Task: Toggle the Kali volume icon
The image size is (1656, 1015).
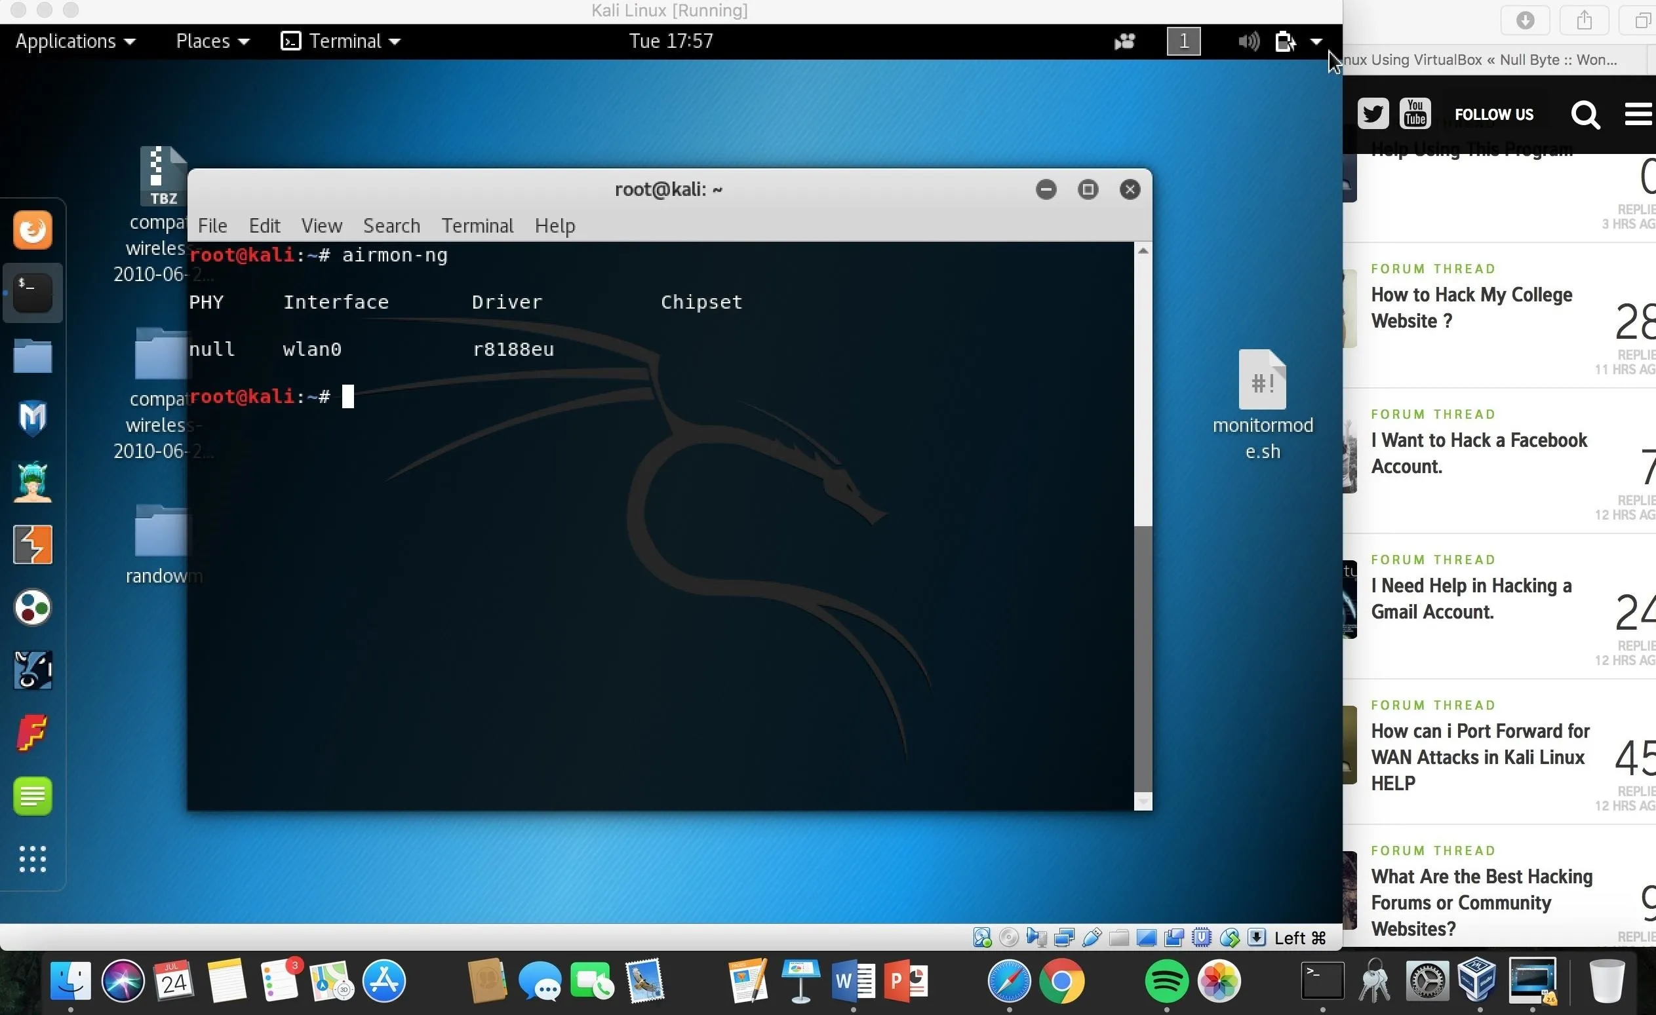Action: click(x=1248, y=42)
